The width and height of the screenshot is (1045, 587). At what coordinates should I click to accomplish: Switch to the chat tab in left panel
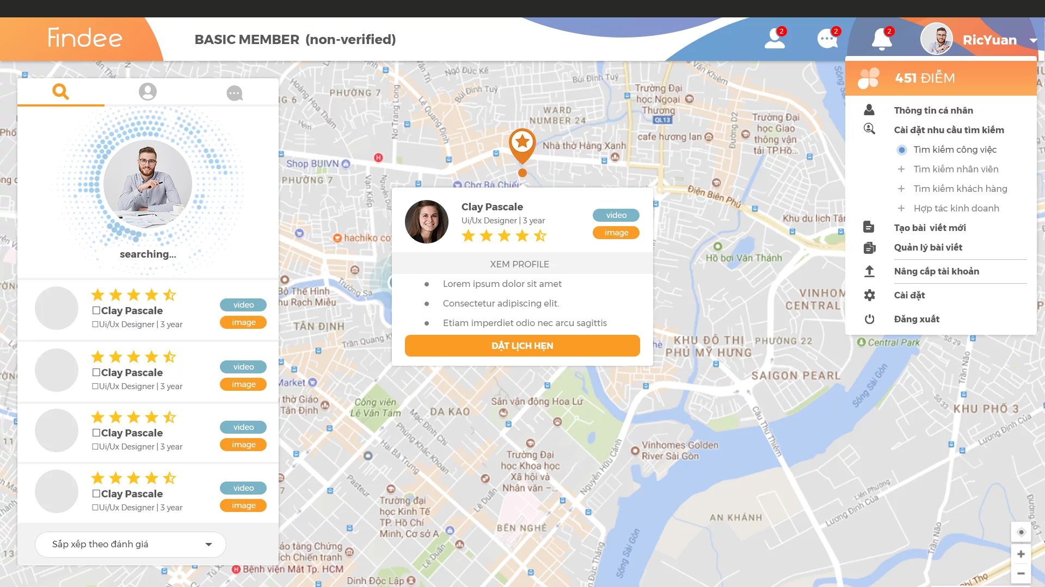pyautogui.click(x=235, y=93)
